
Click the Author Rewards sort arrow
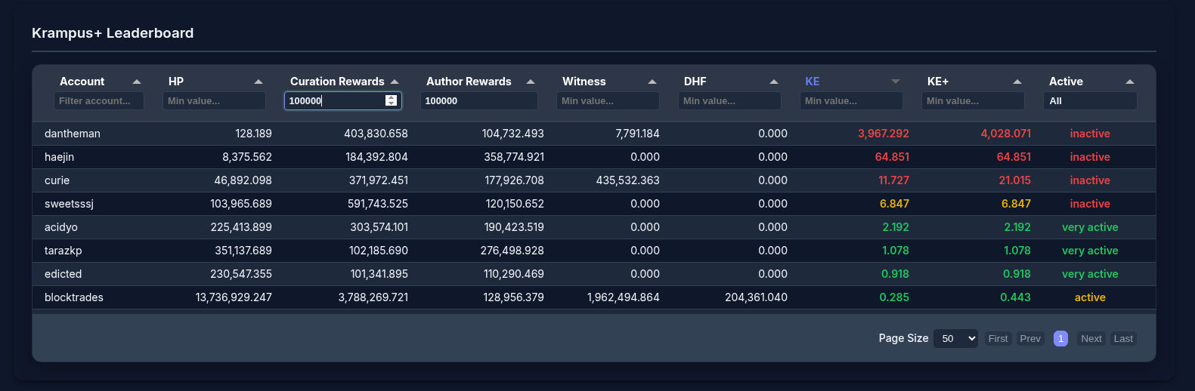(531, 82)
